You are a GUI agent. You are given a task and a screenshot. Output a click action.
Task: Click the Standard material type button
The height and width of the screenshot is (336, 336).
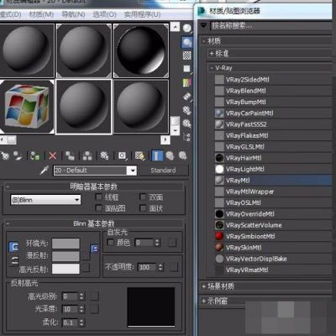tap(164, 171)
